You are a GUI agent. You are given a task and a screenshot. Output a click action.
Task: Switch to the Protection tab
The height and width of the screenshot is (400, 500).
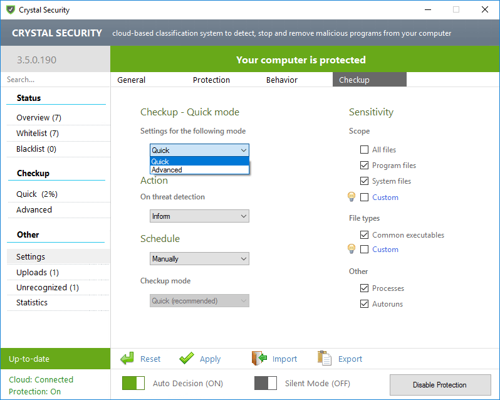pyautogui.click(x=211, y=80)
